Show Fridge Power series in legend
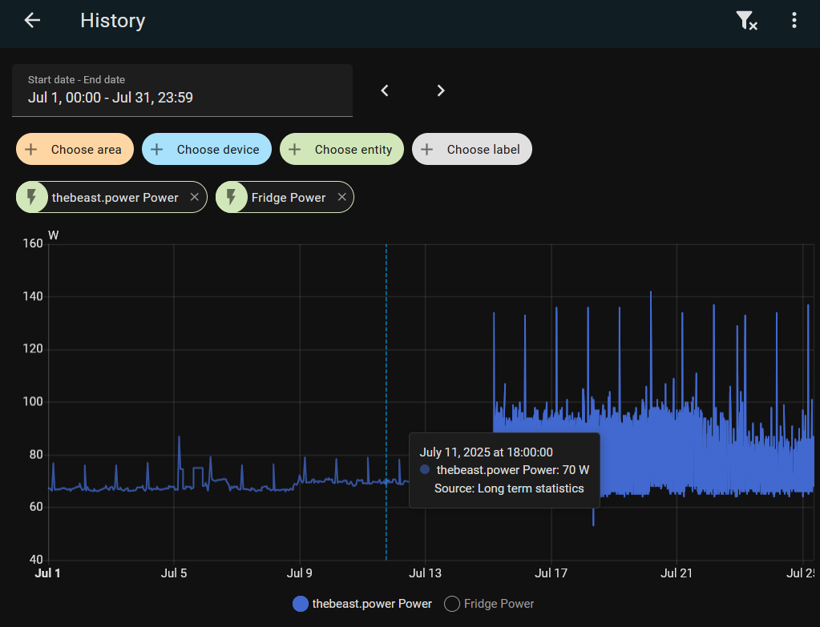 pyautogui.click(x=489, y=604)
